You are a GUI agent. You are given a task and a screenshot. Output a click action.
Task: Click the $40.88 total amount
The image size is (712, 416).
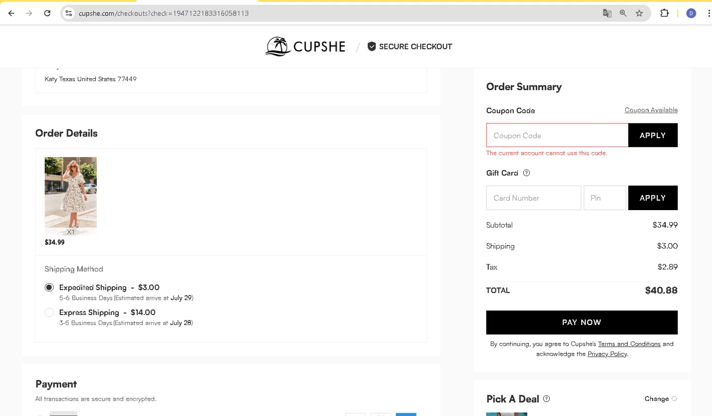[x=661, y=290]
